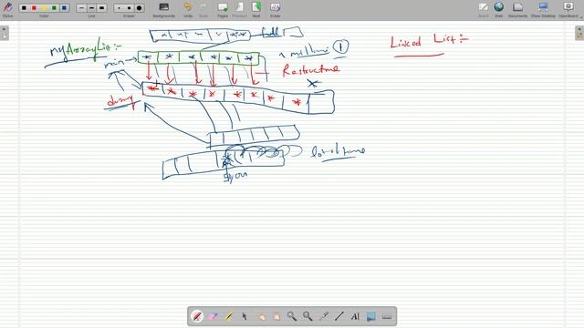
Task: Select the Zoom out tool
Action: (308, 316)
